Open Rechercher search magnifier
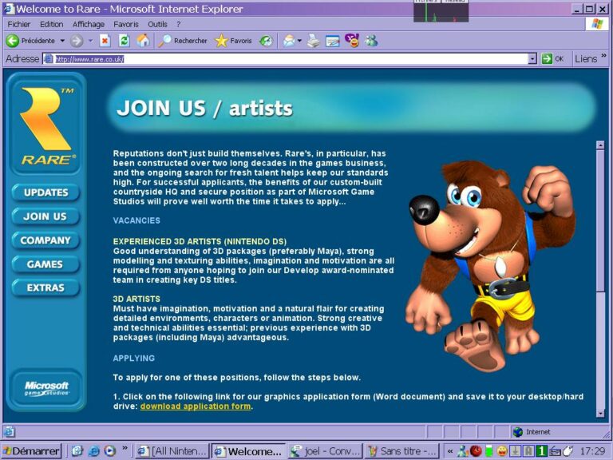 [164, 41]
